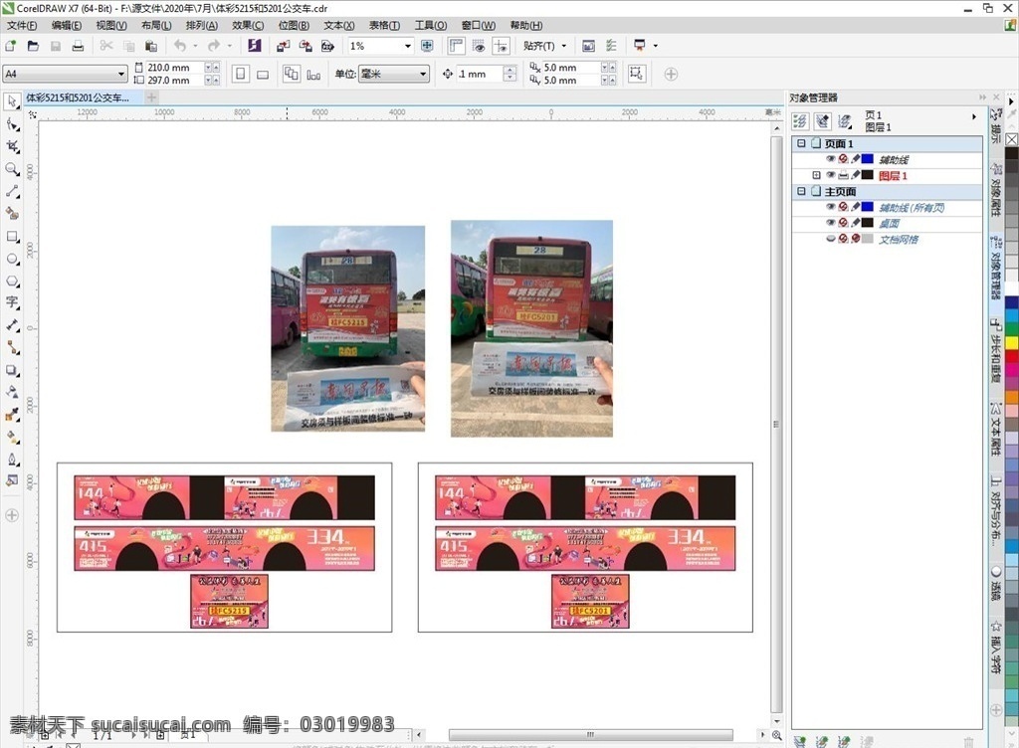
Task: Select the Ellipse tool
Action: point(12,259)
